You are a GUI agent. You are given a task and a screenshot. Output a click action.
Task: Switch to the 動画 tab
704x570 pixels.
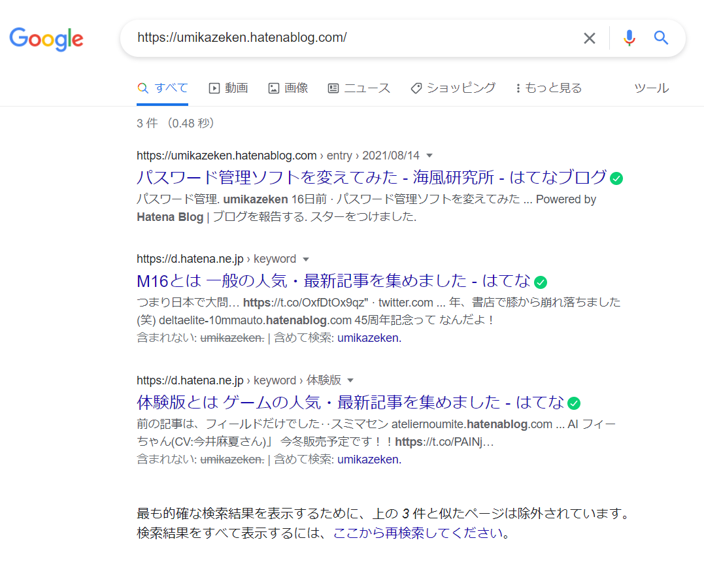click(229, 88)
